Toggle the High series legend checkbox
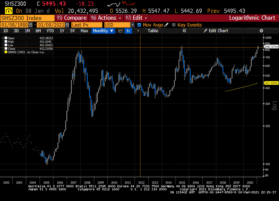The width and height of the screenshot is (279, 201). [6, 41]
